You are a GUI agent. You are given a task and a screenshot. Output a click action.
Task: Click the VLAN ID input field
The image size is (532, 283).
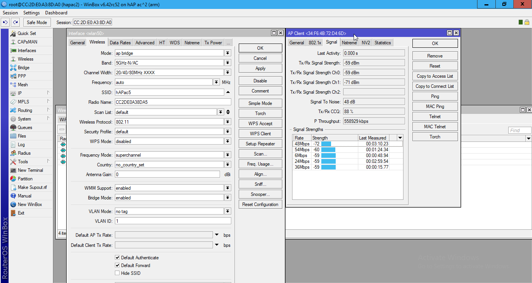point(173,221)
